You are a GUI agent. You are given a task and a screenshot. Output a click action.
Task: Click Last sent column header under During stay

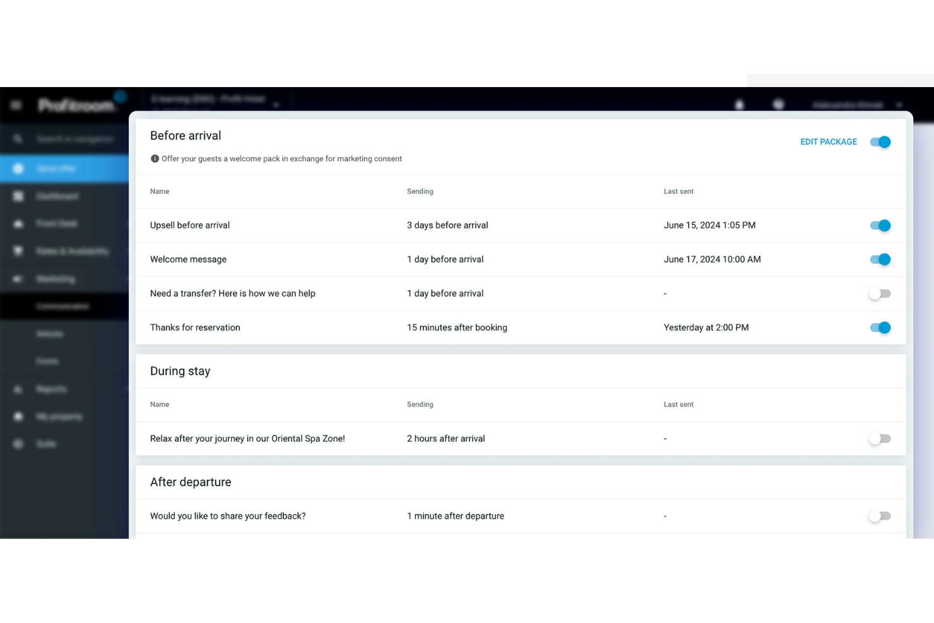point(678,405)
